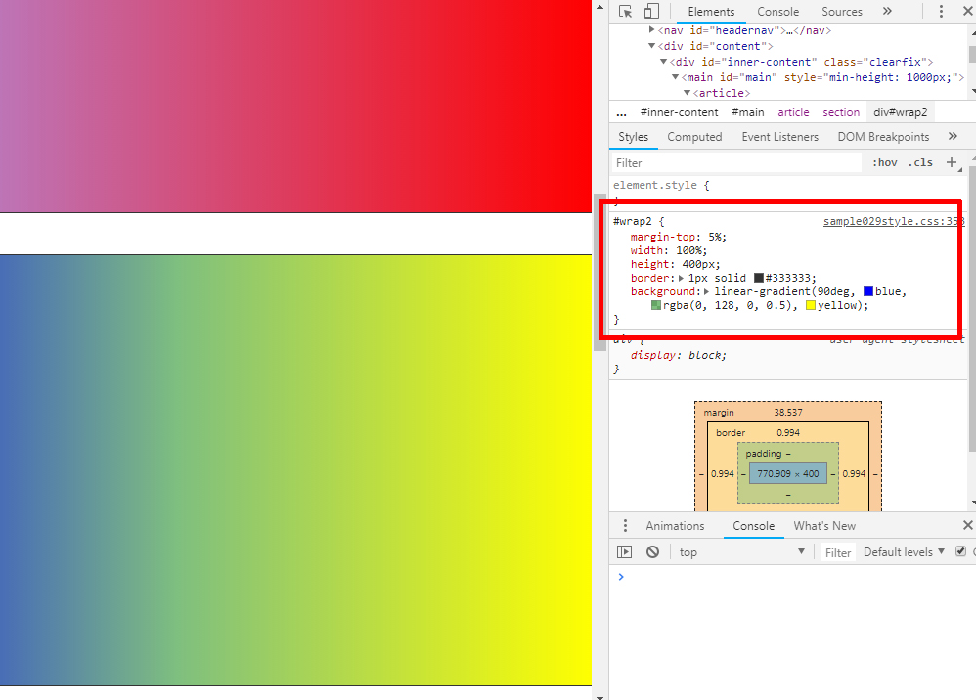Screen dimensions: 976x700
Task: Open the drawer three-dot menu
Action: [x=625, y=526]
